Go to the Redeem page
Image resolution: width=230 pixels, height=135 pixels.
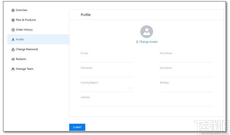pyautogui.click(x=38, y=59)
